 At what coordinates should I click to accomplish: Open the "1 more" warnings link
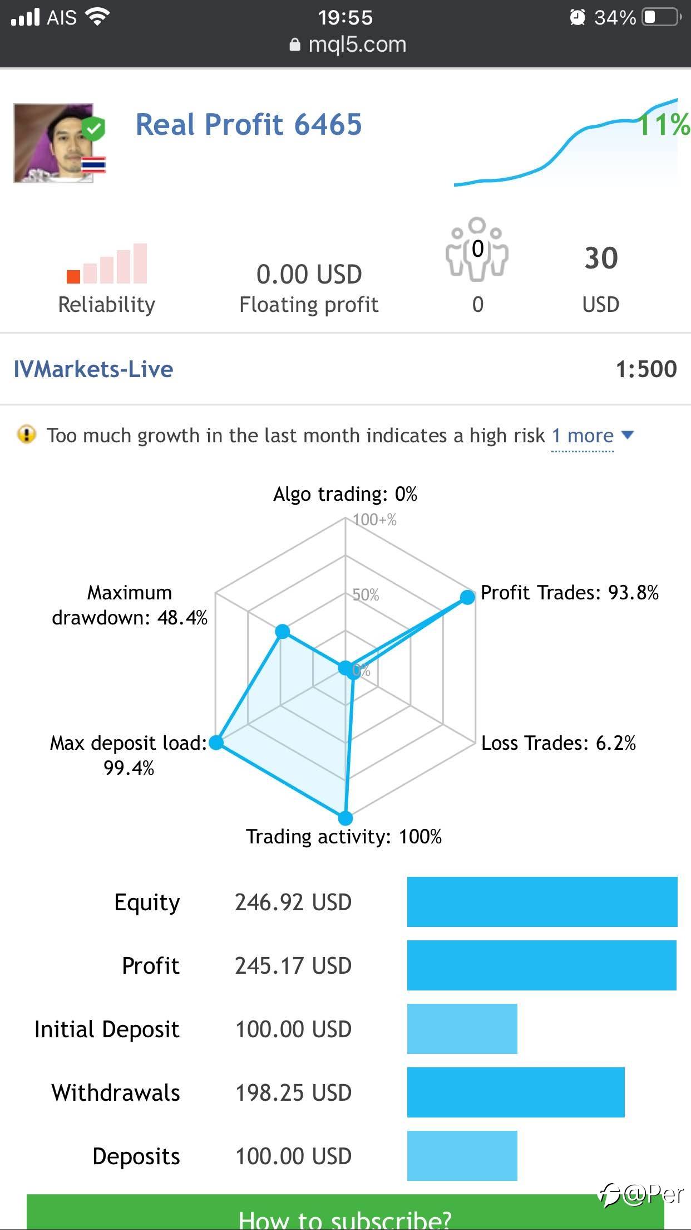(x=582, y=436)
